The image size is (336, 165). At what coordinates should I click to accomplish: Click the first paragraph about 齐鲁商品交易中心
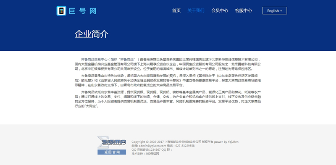pos(168,64)
